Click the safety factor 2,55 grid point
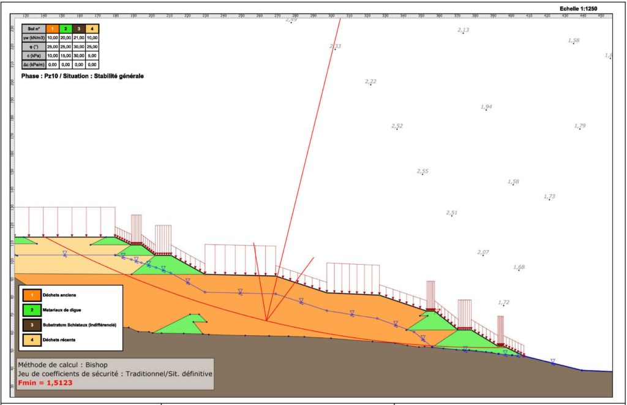Screen dimensions: 627x405 pos(422,172)
